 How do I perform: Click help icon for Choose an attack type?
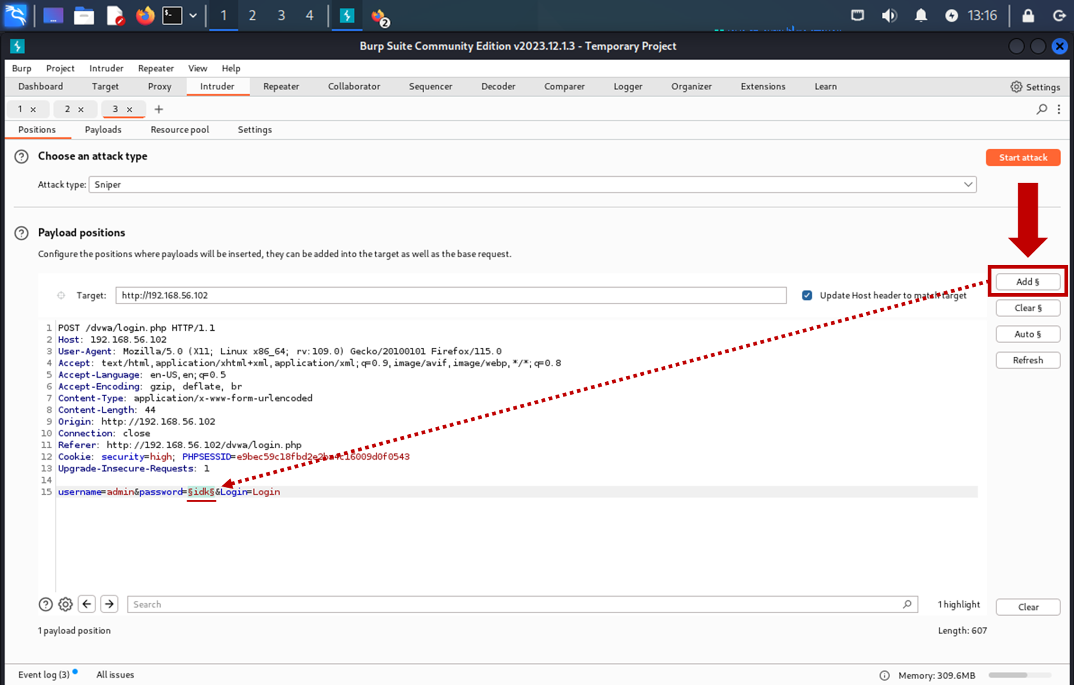[21, 157]
